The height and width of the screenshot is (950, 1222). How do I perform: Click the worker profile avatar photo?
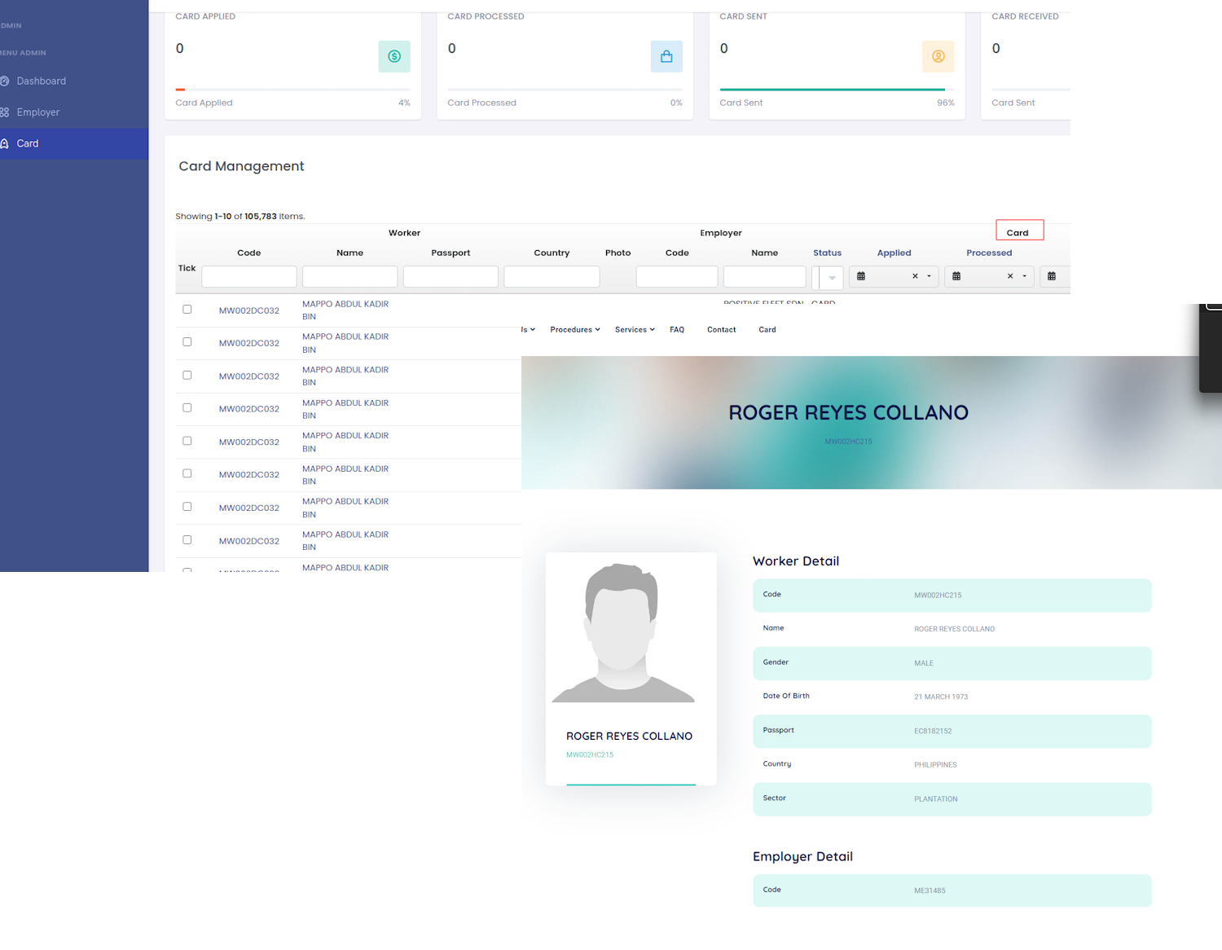pyautogui.click(x=623, y=633)
